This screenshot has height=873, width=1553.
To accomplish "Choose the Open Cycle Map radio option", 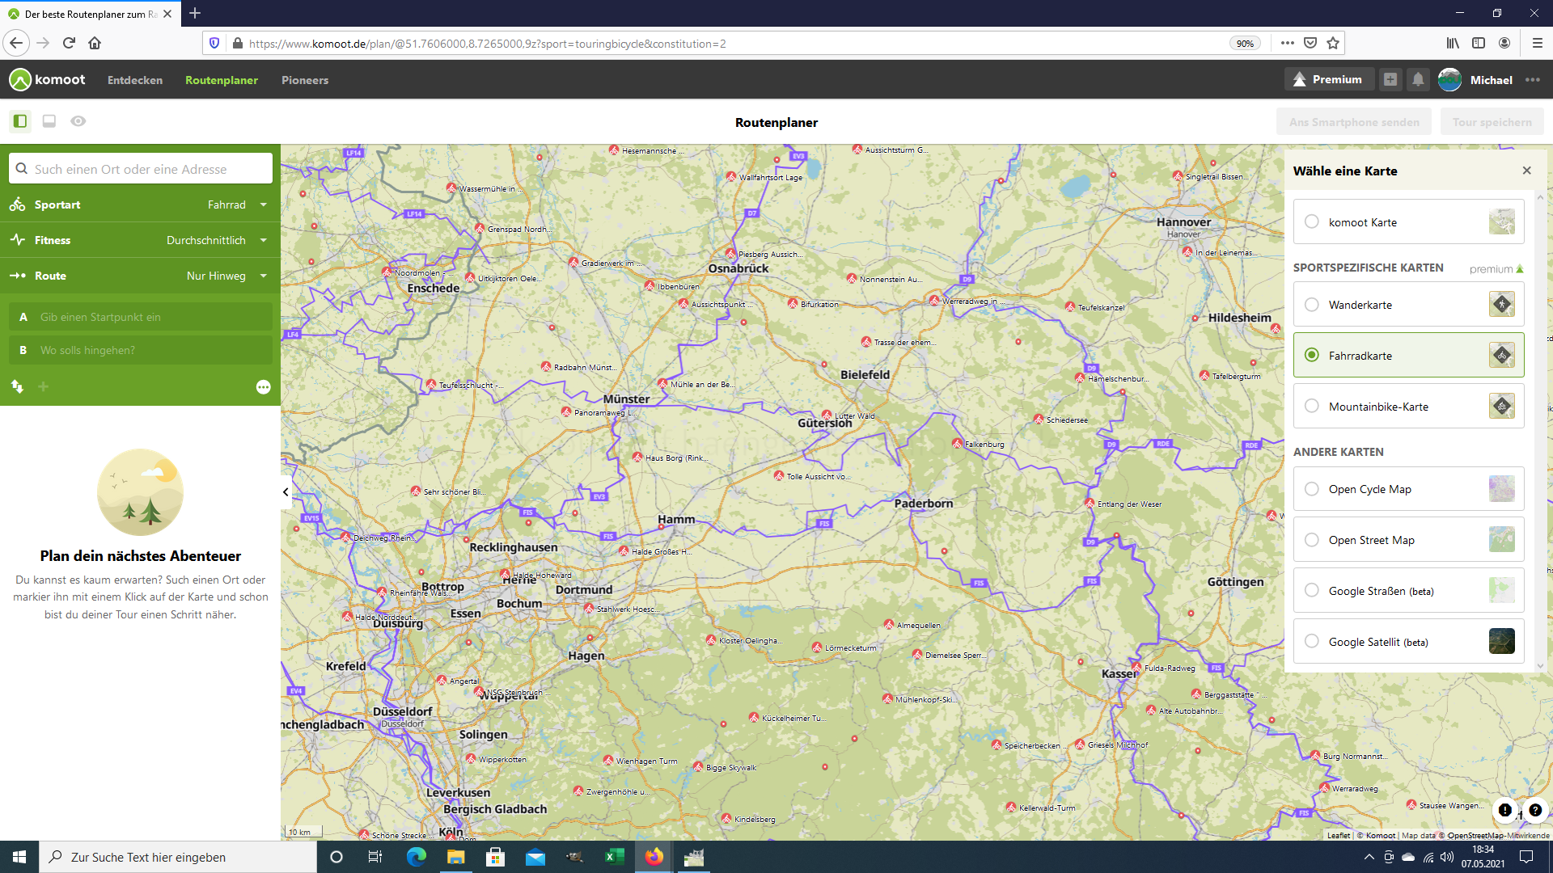I will pos(1311,489).
